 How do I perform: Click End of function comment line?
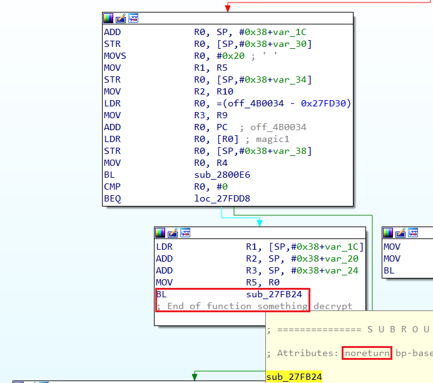tap(254, 306)
